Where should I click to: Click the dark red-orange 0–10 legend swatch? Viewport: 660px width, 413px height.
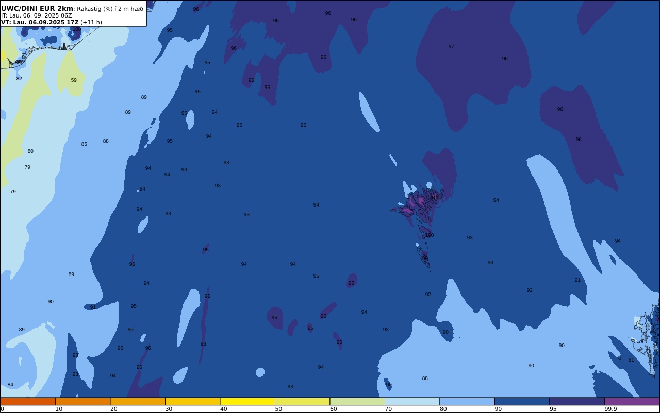pos(28,401)
